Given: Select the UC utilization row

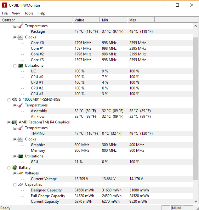Looking at the screenshot, I should 111,71.
